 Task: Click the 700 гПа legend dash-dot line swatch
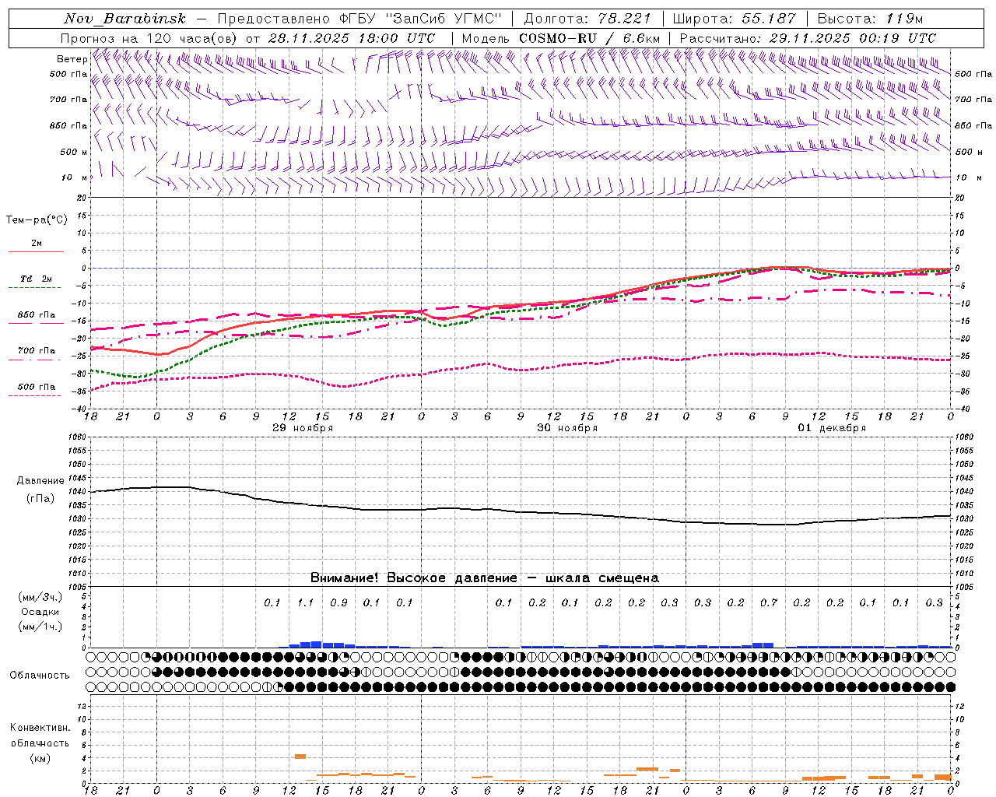point(34,360)
